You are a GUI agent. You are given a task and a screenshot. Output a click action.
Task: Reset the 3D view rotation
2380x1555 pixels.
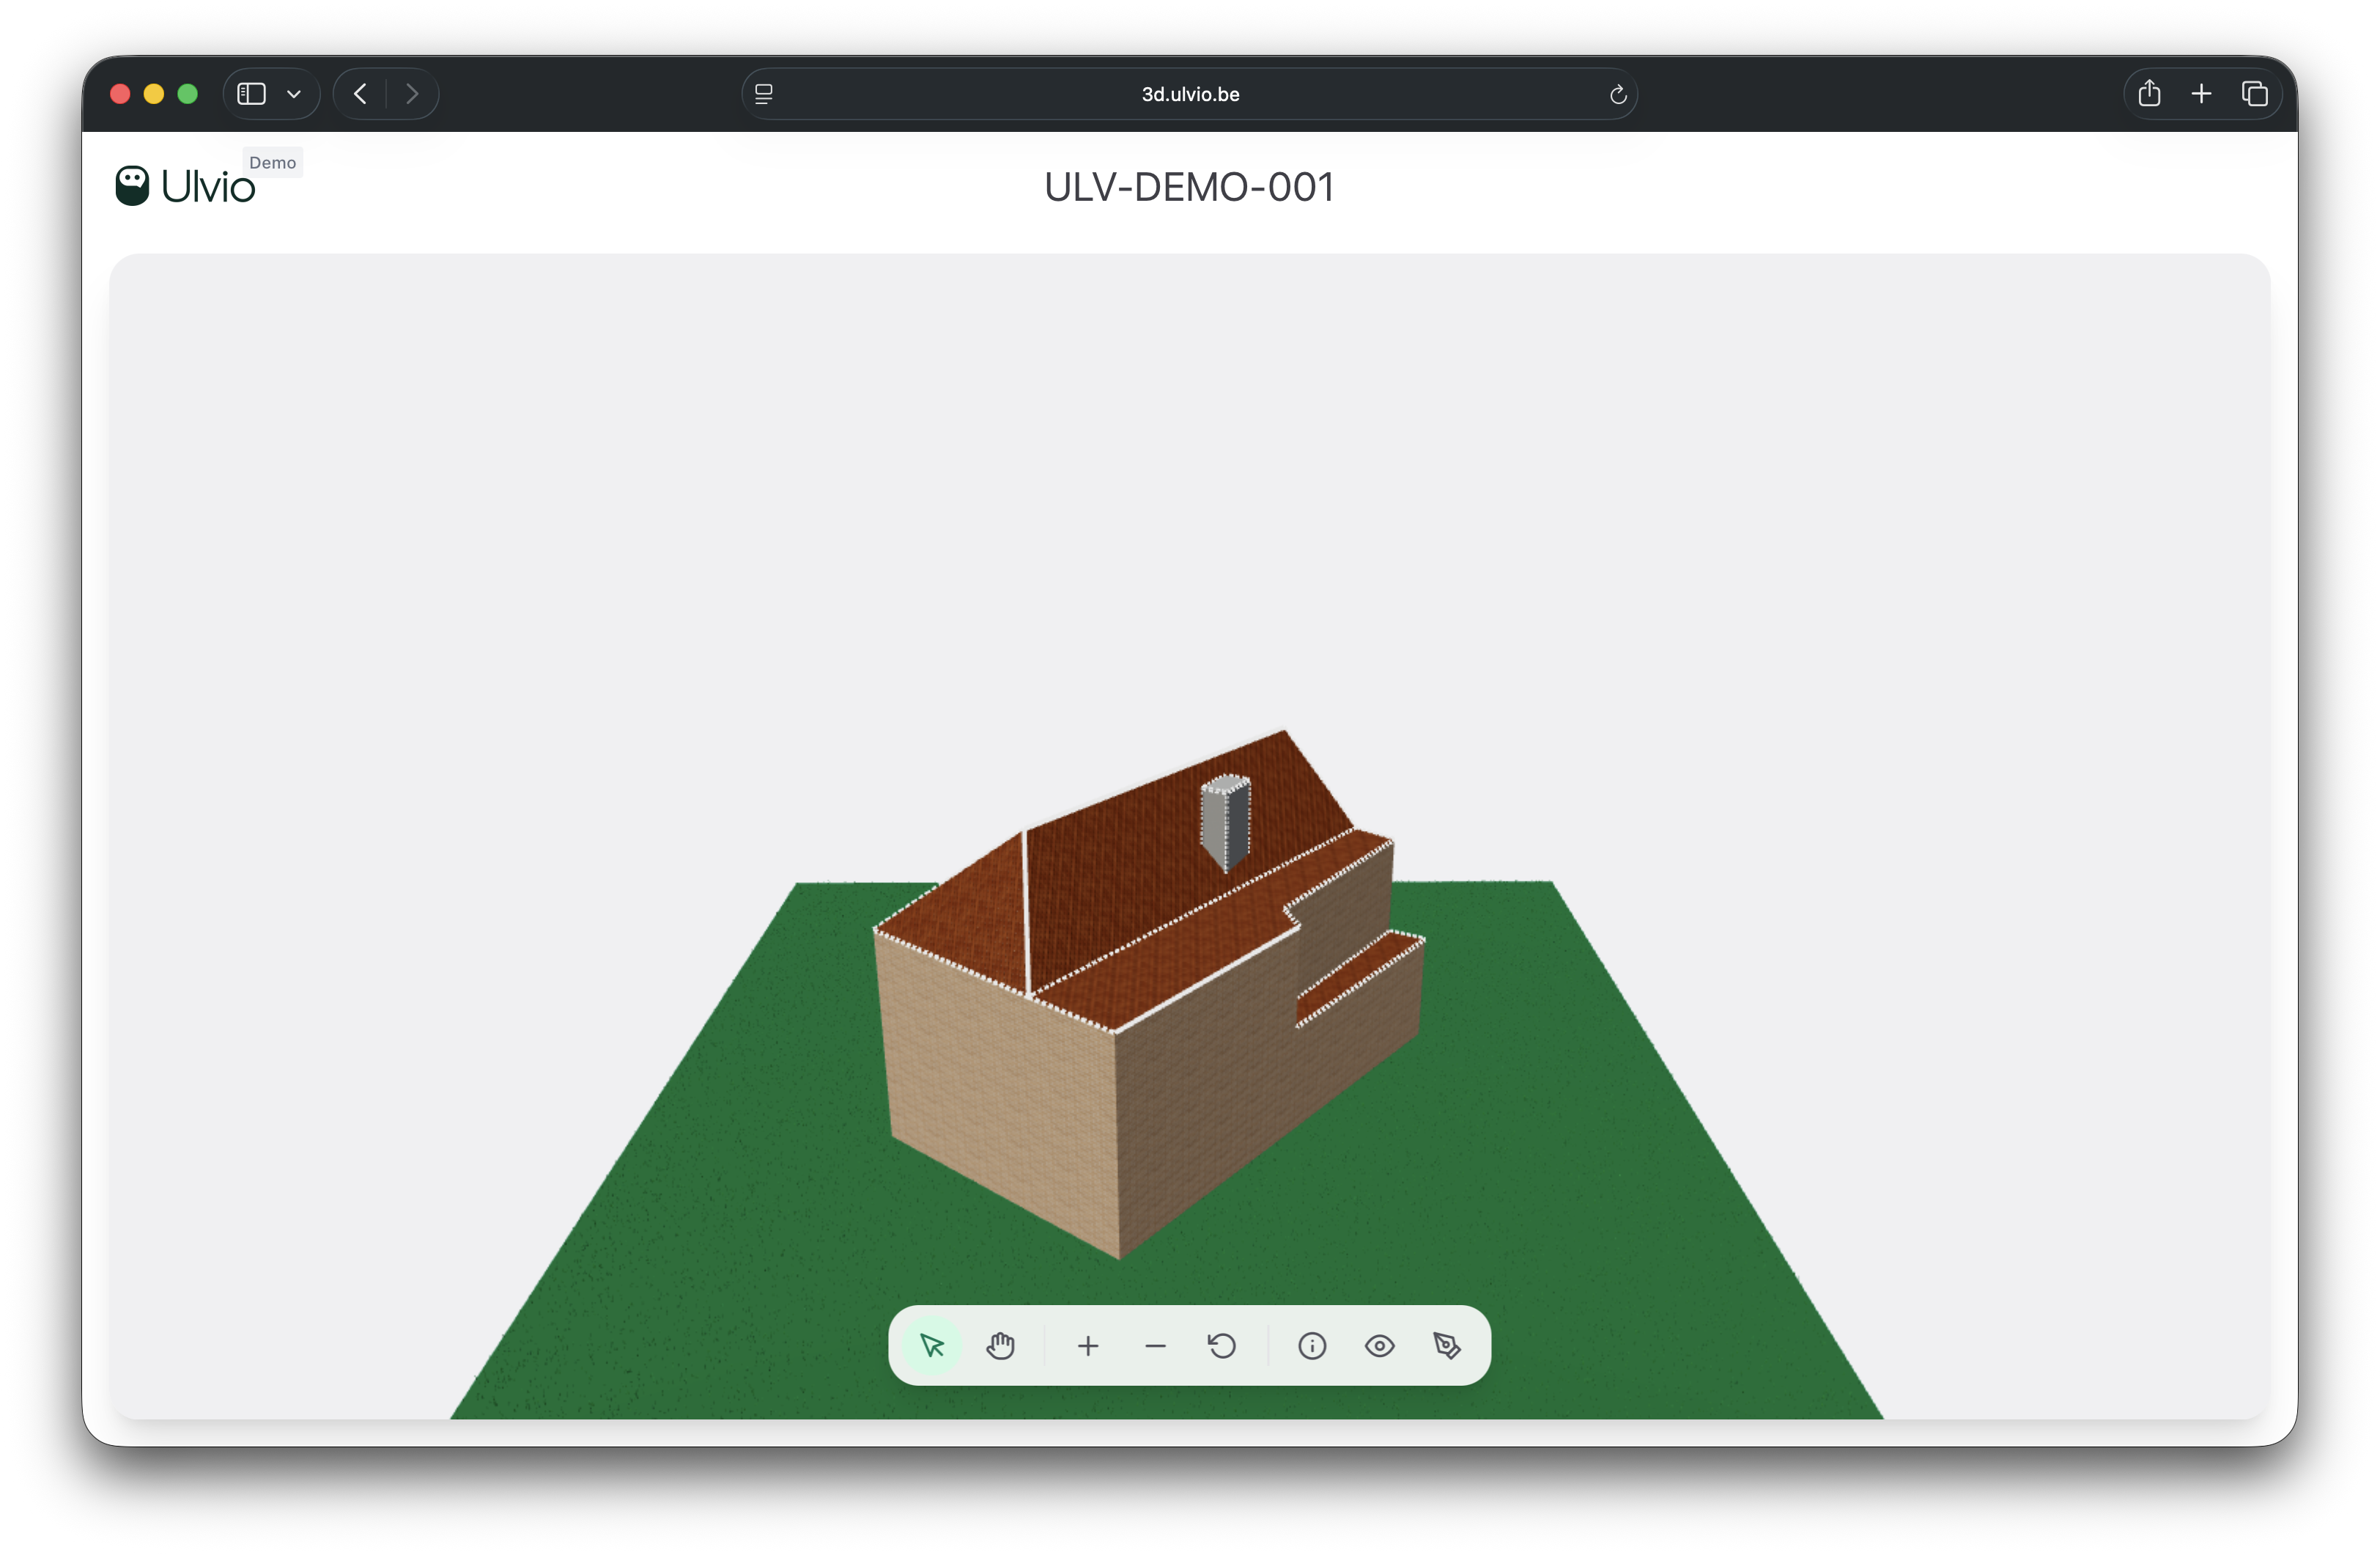click(x=1222, y=1346)
